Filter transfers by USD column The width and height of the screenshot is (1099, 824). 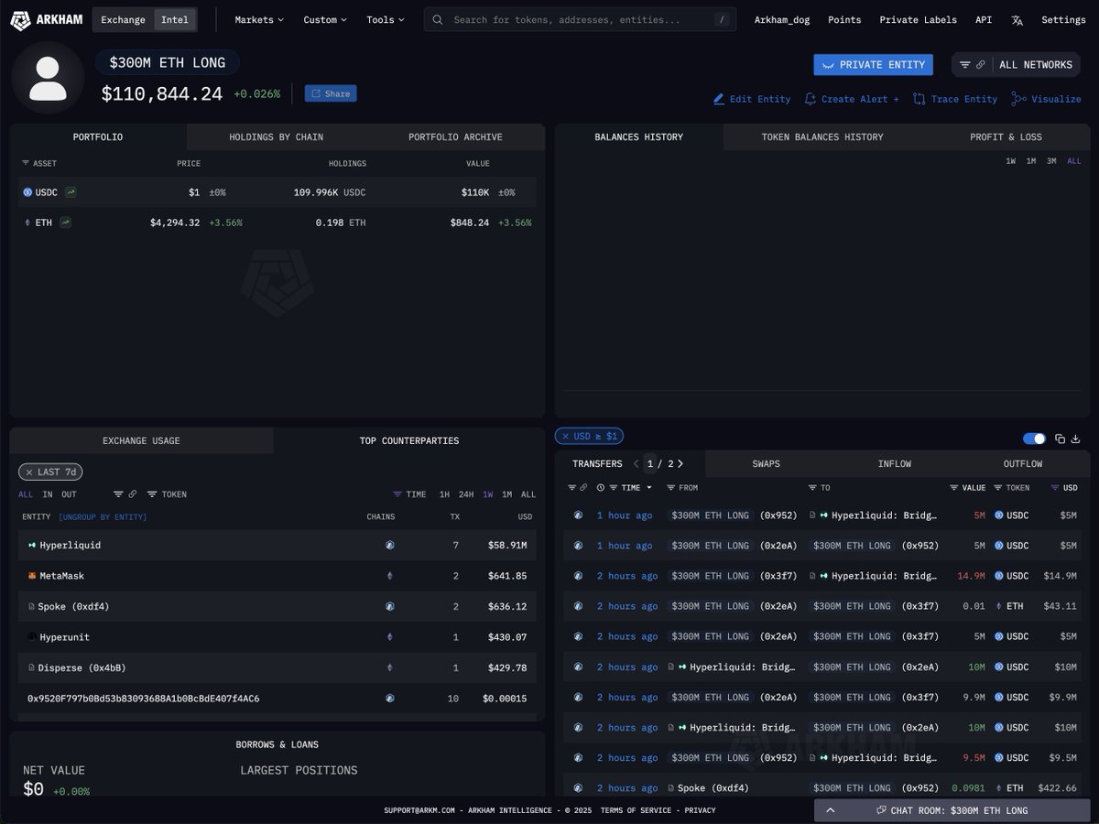(x=1055, y=488)
